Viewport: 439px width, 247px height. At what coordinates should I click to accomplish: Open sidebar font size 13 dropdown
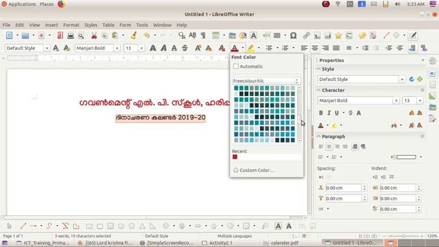(x=420, y=101)
